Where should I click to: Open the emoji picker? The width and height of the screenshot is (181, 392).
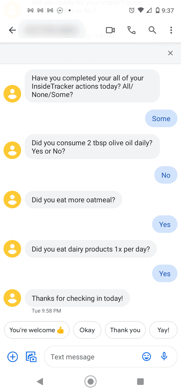(x=147, y=357)
